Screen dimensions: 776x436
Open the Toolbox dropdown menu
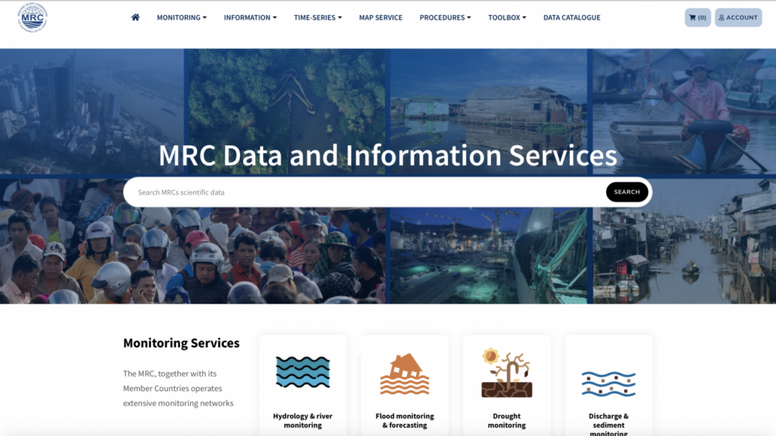point(507,17)
